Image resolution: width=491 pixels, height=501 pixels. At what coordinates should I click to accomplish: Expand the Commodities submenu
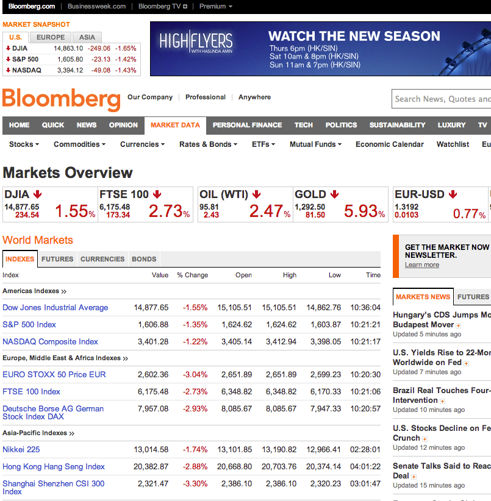(79, 144)
